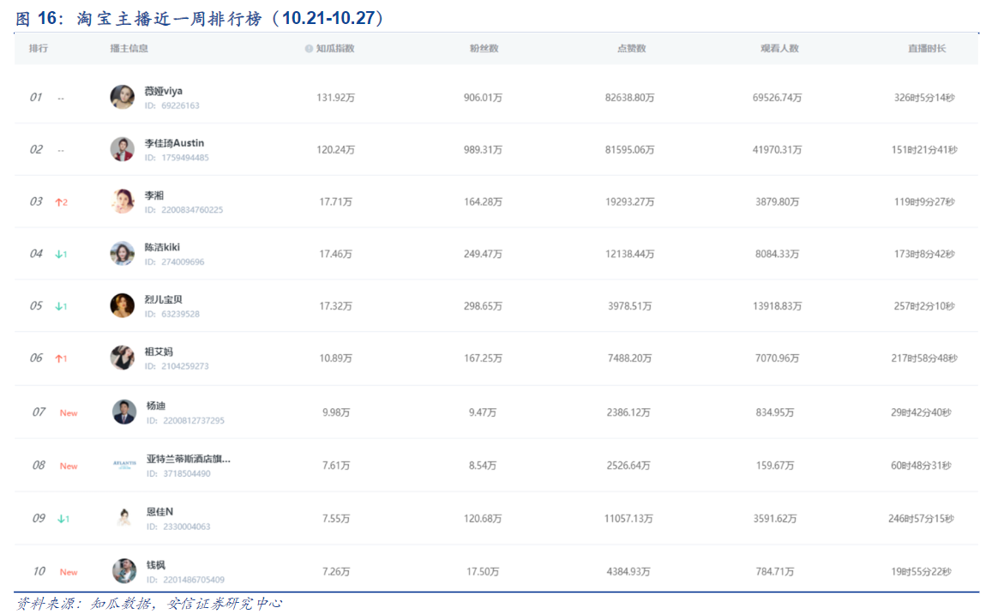
Task: Open 杨迪's avatar thumbnail
Action: [124, 412]
